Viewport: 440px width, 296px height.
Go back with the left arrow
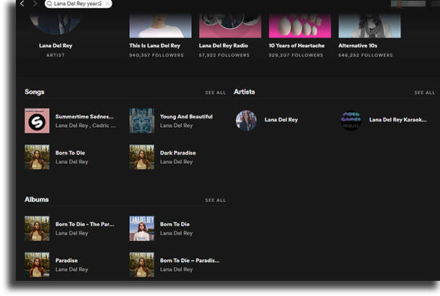point(22,4)
